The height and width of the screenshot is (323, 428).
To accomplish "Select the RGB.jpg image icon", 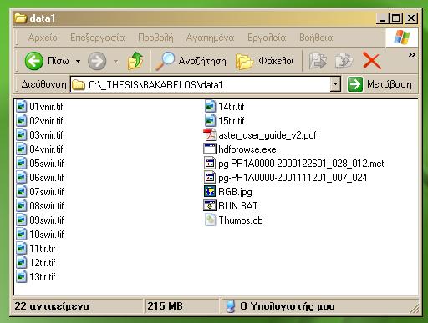I will point(210,192).
